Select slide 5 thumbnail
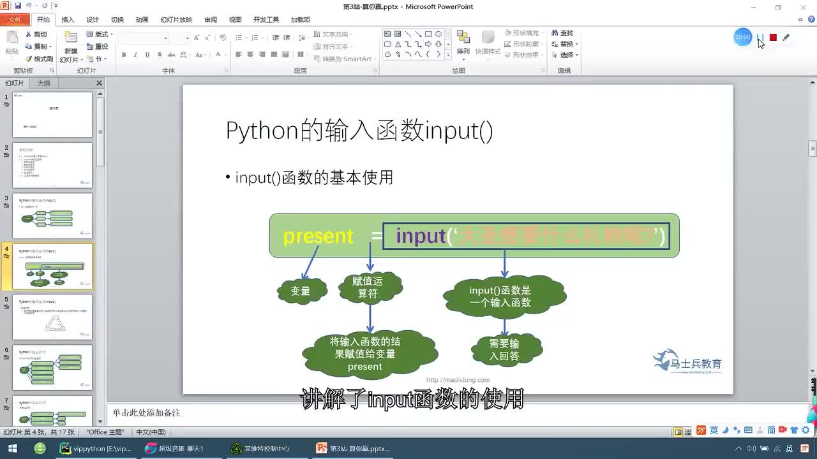 point(52,317)
